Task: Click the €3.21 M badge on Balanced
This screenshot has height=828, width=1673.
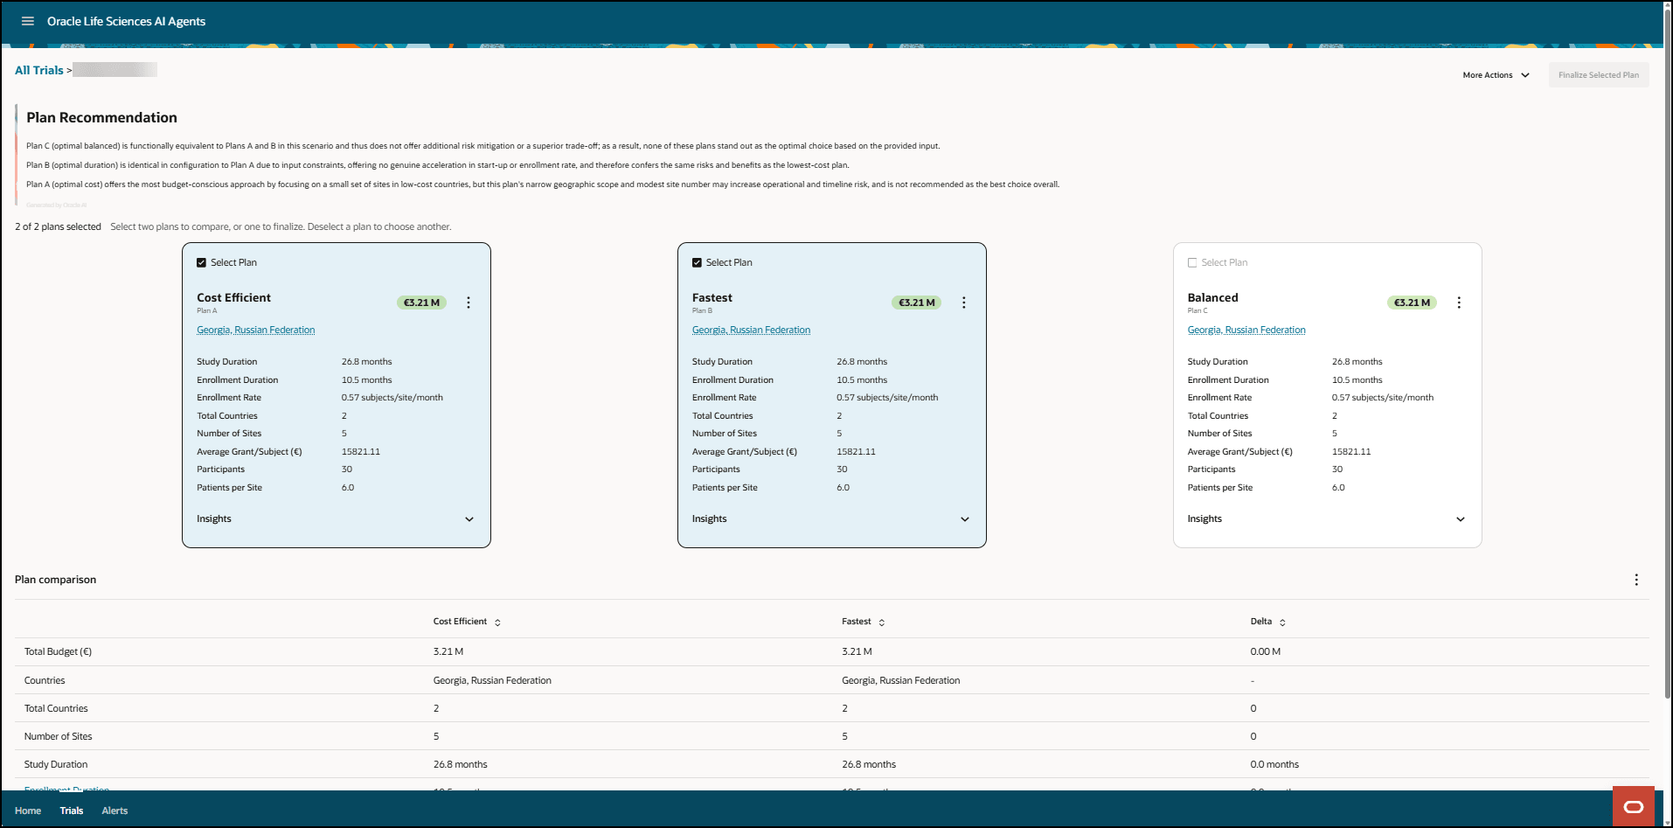Action: click(1413, 303)
